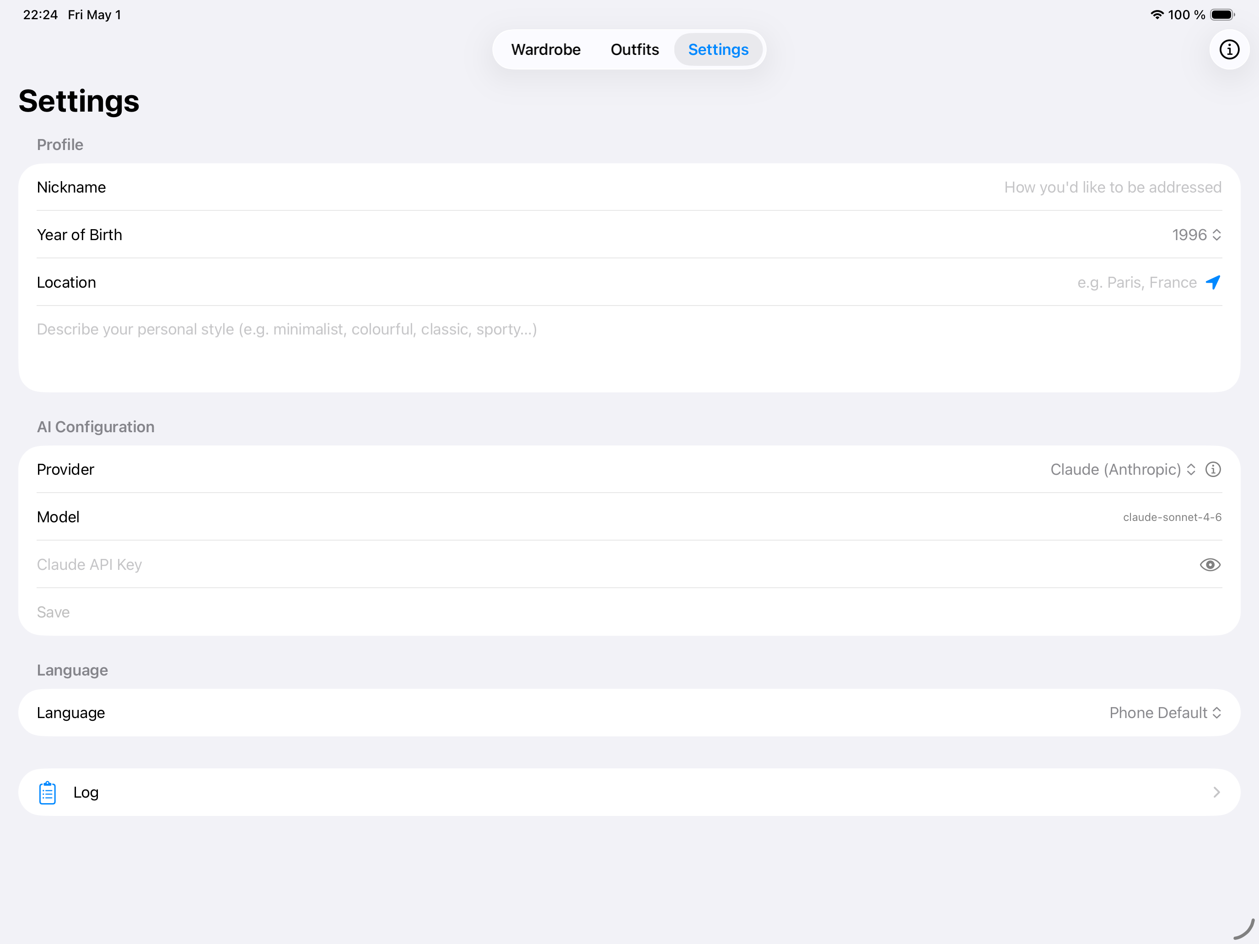1259x944 pixels.
Task: Show the Claude API key
Action: [x=1210, y=564]
